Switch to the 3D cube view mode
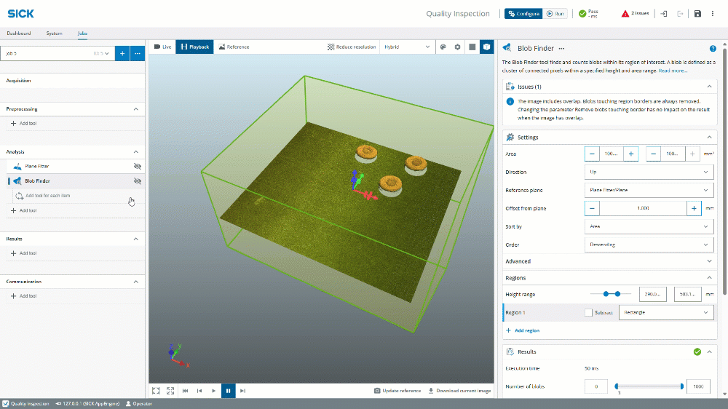This screenshot has width=728, height=409. tap(486, 47)
